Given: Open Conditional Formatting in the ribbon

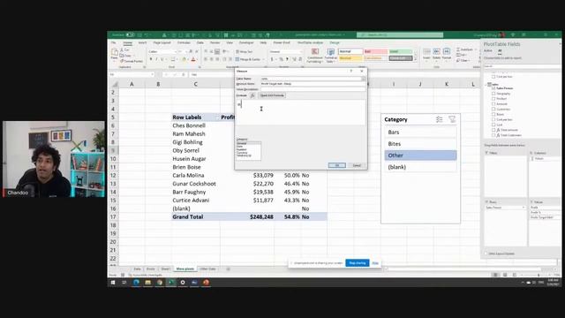Looking at the screenshot, I should [315, 55].
